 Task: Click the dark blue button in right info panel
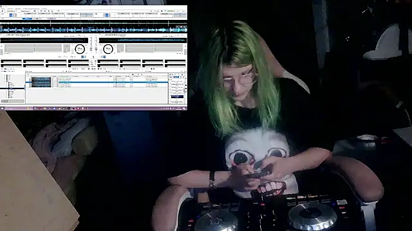177,97
